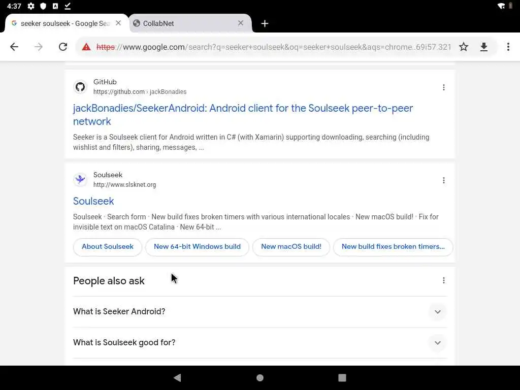Screen dimensions: 520x390
Task: Go back with the browser back arrow
Action: click(14, 47)
